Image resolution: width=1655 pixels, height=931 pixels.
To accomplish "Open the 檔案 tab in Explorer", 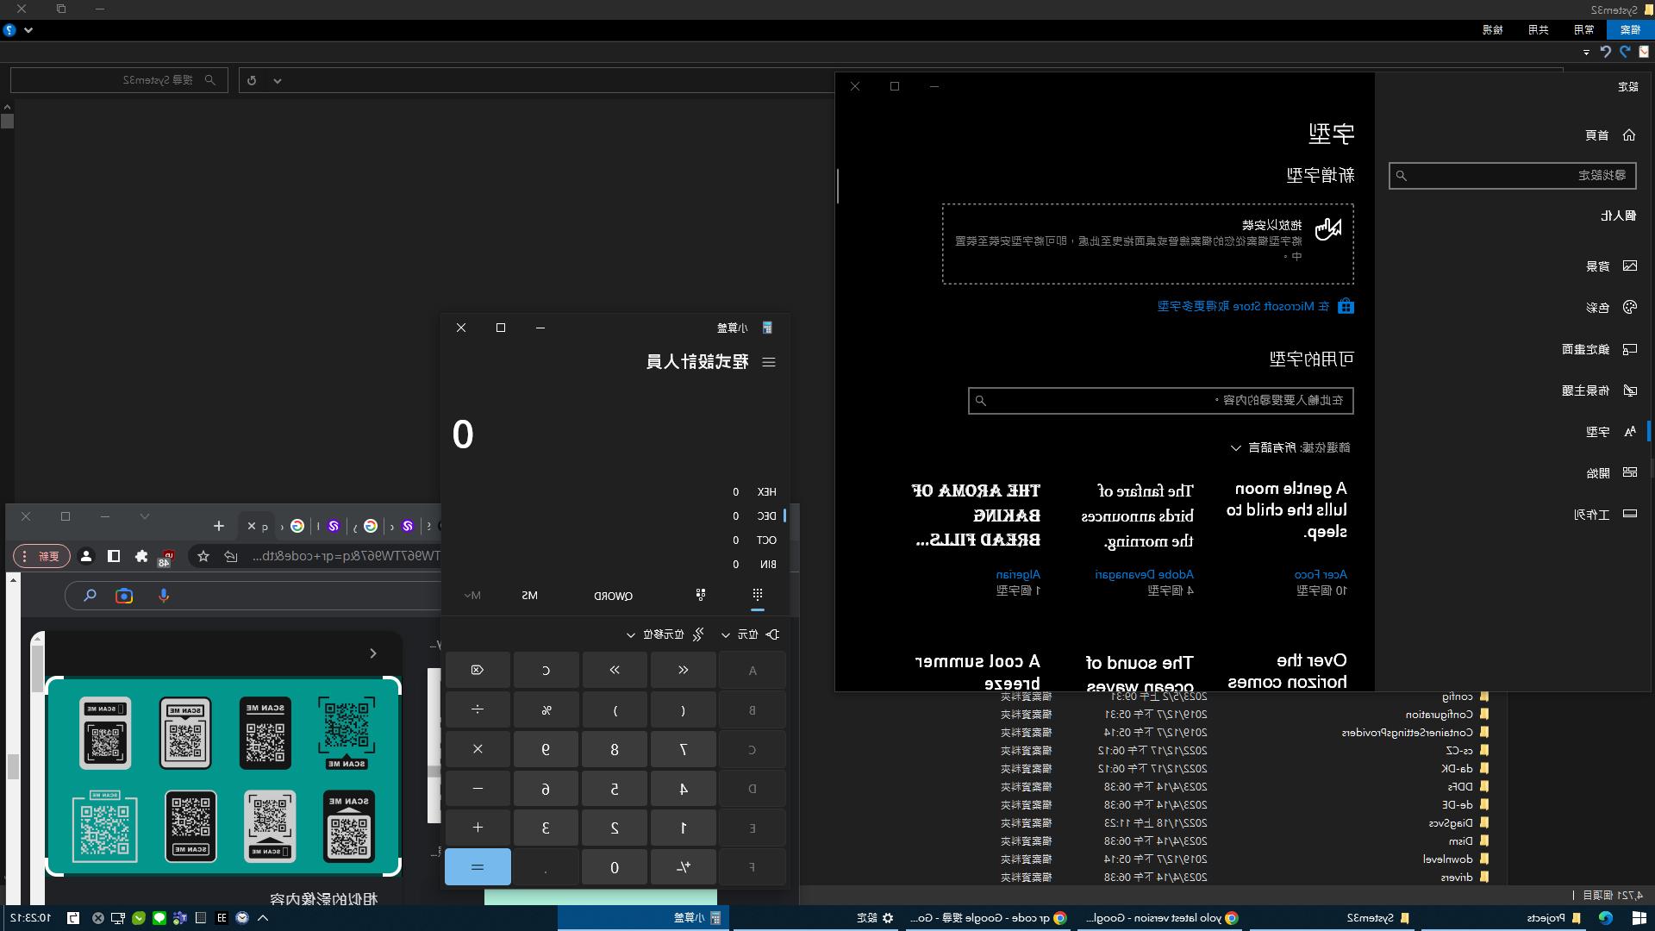I will pos(1630,29).
